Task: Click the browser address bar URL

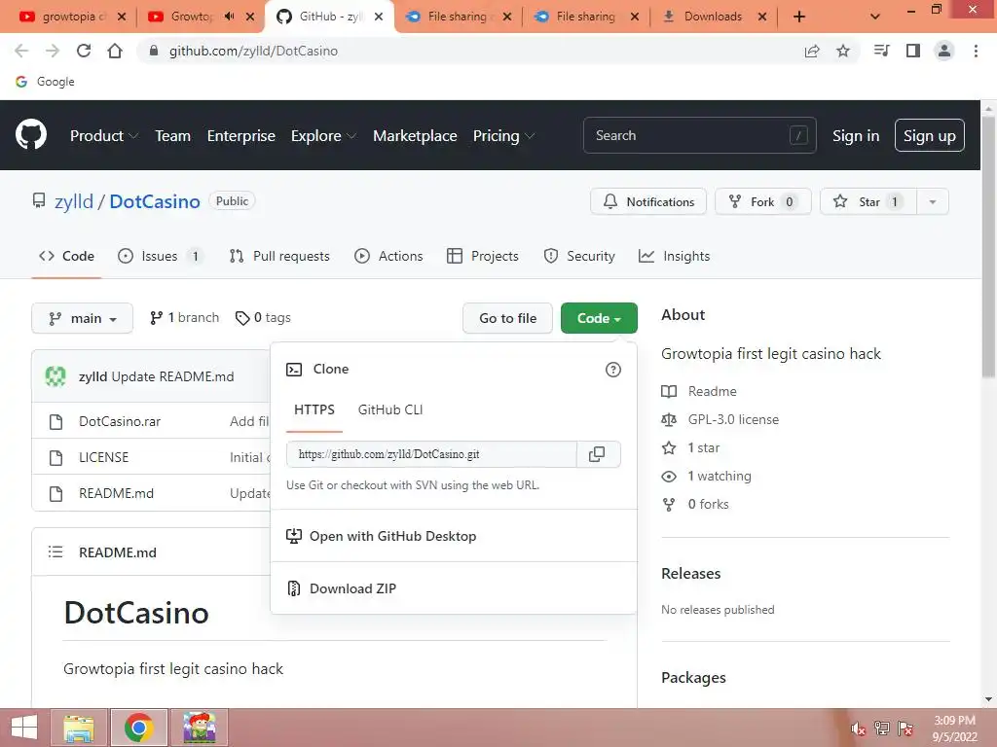Action: (x=253, y=51)
